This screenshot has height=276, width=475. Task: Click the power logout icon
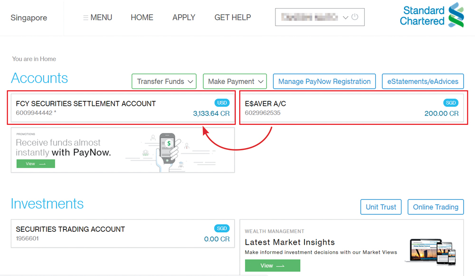[x=355, y=17]
